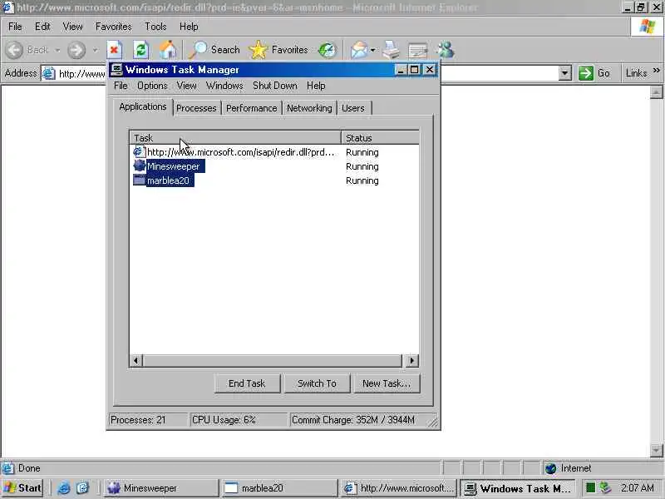Click the Mail envelope icon
The height and width of the screenshot is (499, 665).
click(x=359, y=50)
